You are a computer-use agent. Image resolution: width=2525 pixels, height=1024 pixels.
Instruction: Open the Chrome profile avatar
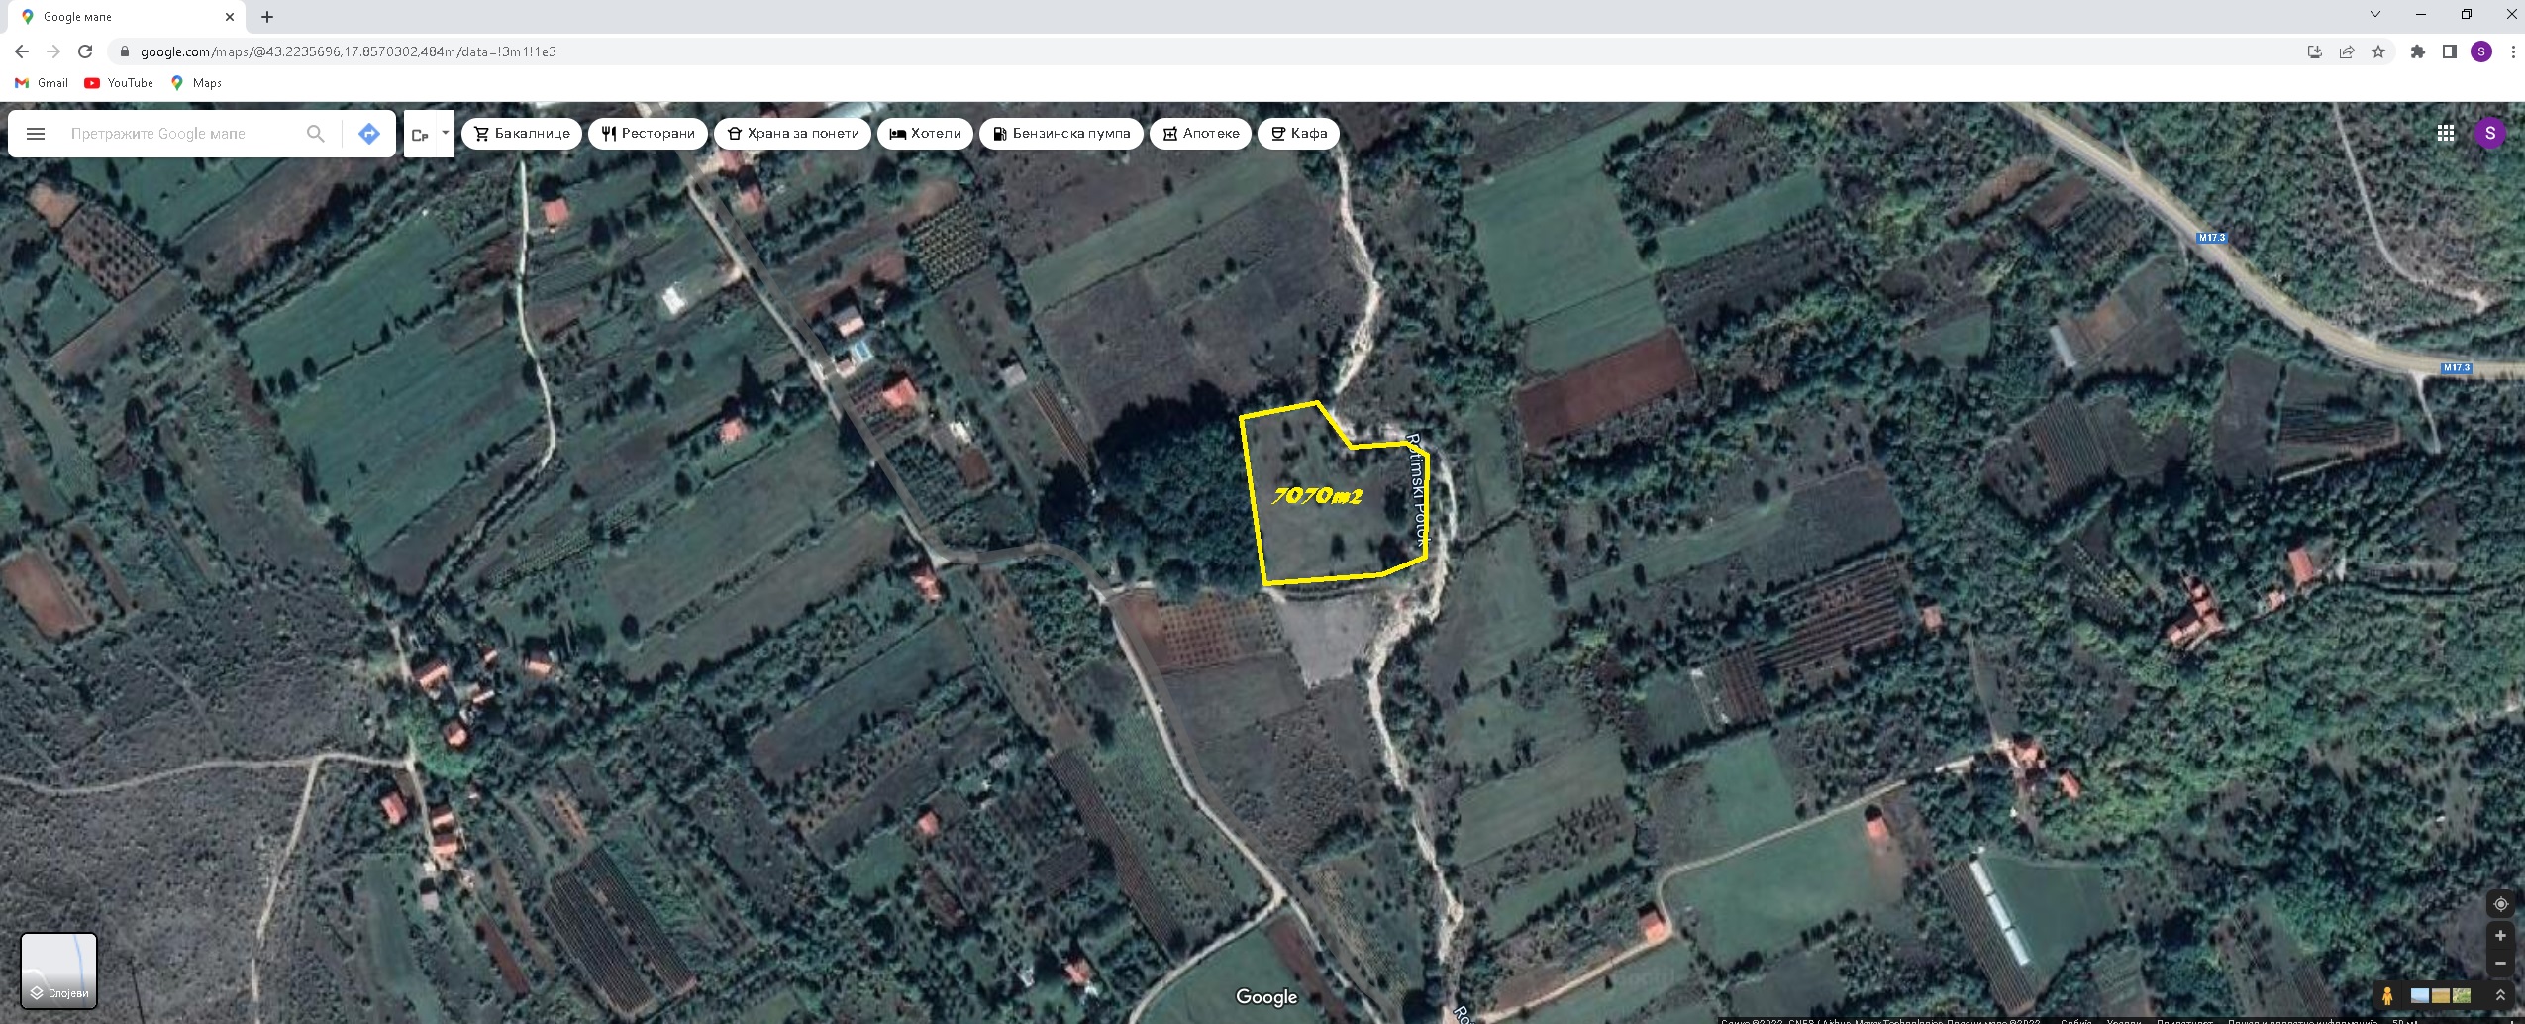[x=2480, y=51]
